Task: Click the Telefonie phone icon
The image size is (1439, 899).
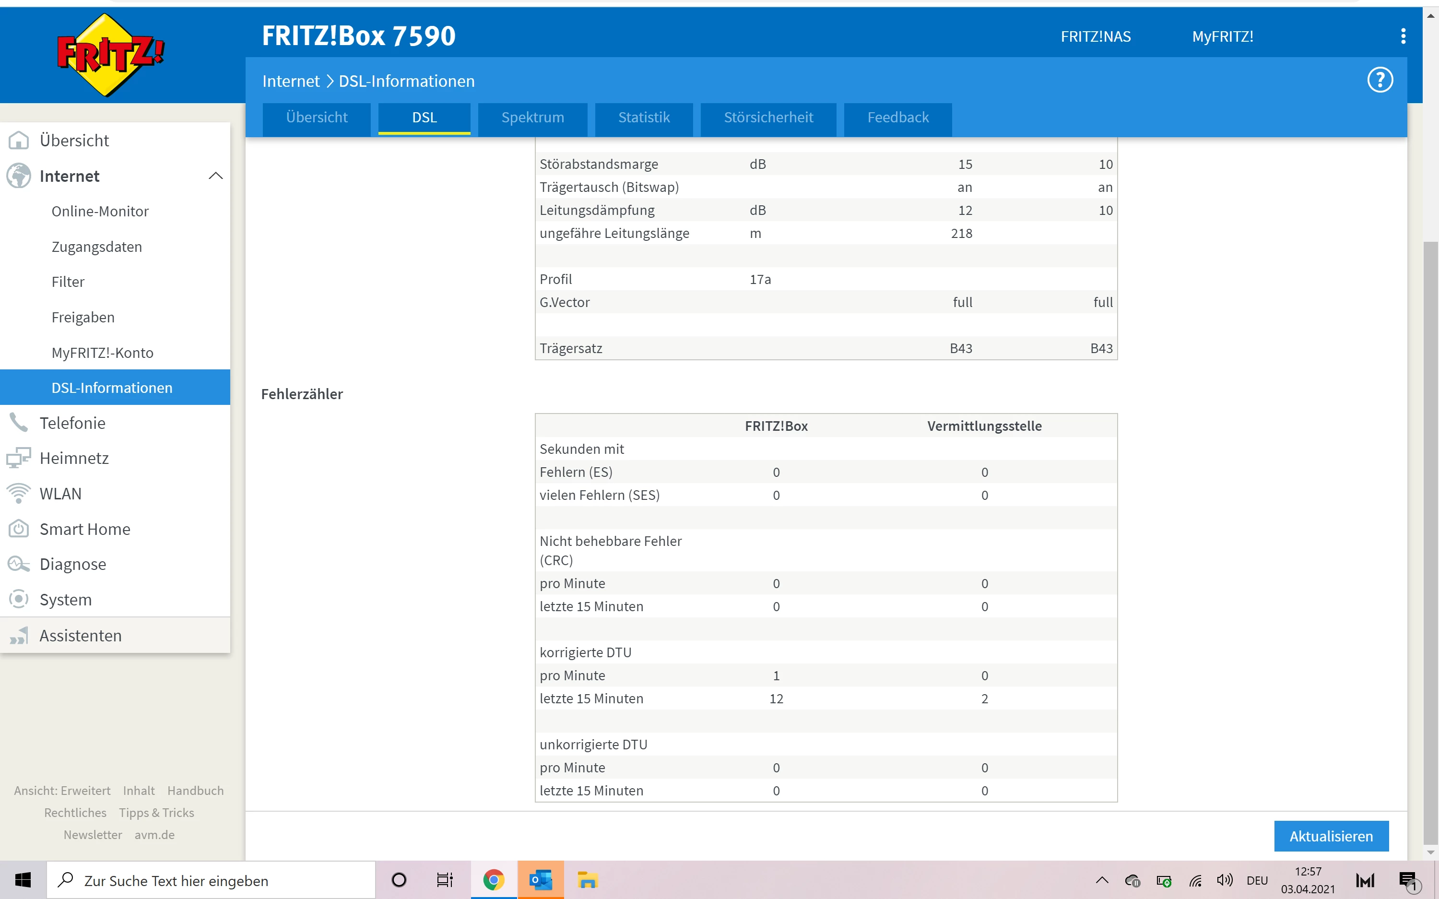Action: click(x=18, y=423)
